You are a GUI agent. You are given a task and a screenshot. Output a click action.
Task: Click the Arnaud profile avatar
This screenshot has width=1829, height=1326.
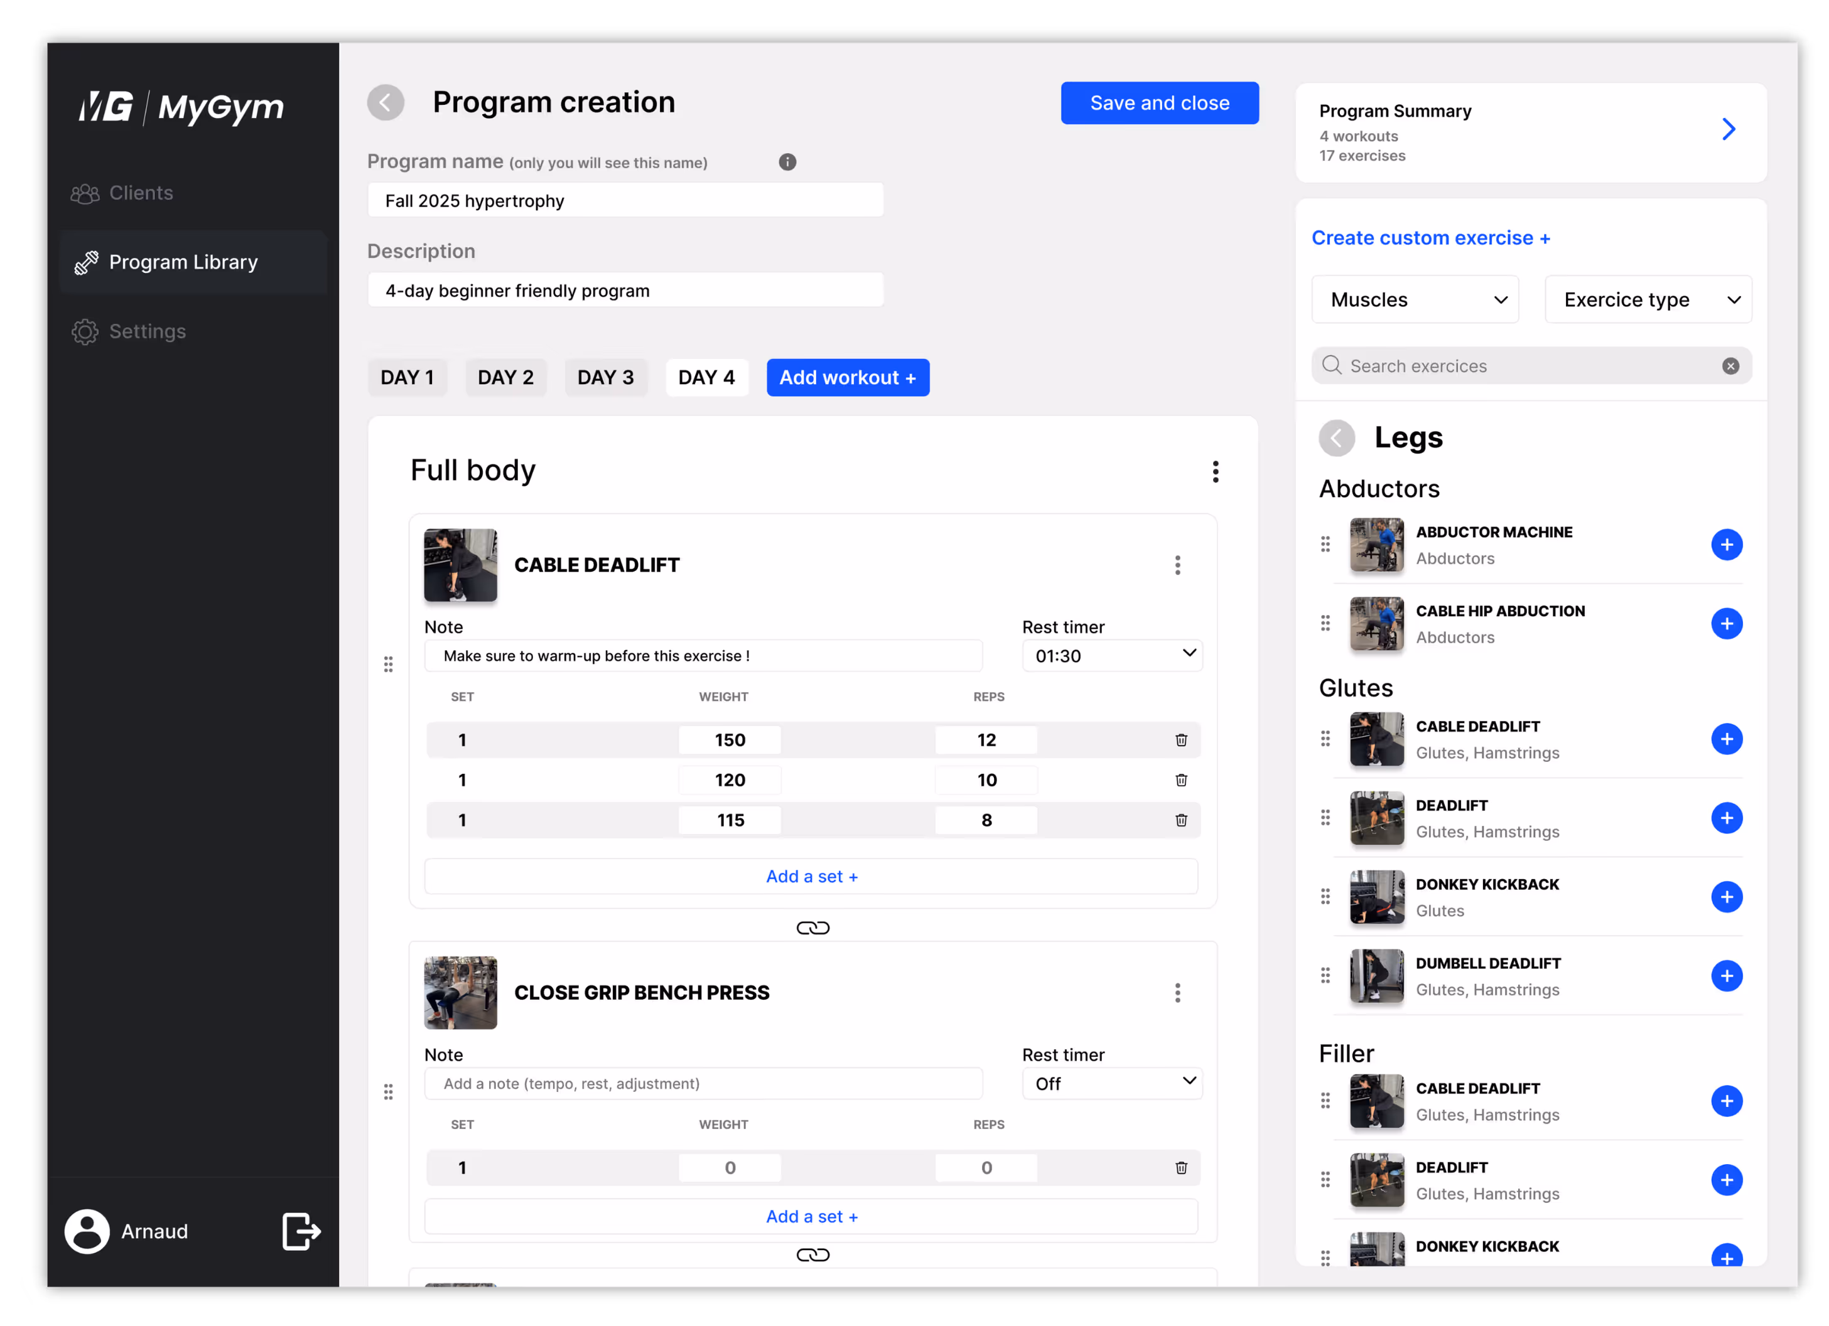[x=87, y=1232]
